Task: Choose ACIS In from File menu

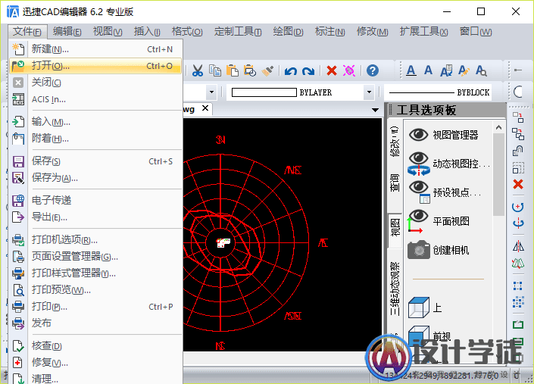Action: pos(95,99)
